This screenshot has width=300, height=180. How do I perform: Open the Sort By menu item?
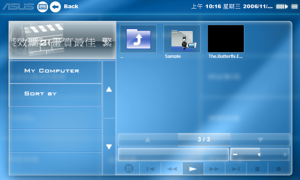[55, 95]
